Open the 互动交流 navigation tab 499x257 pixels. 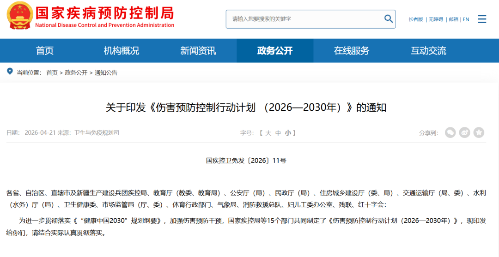point(428,50)
